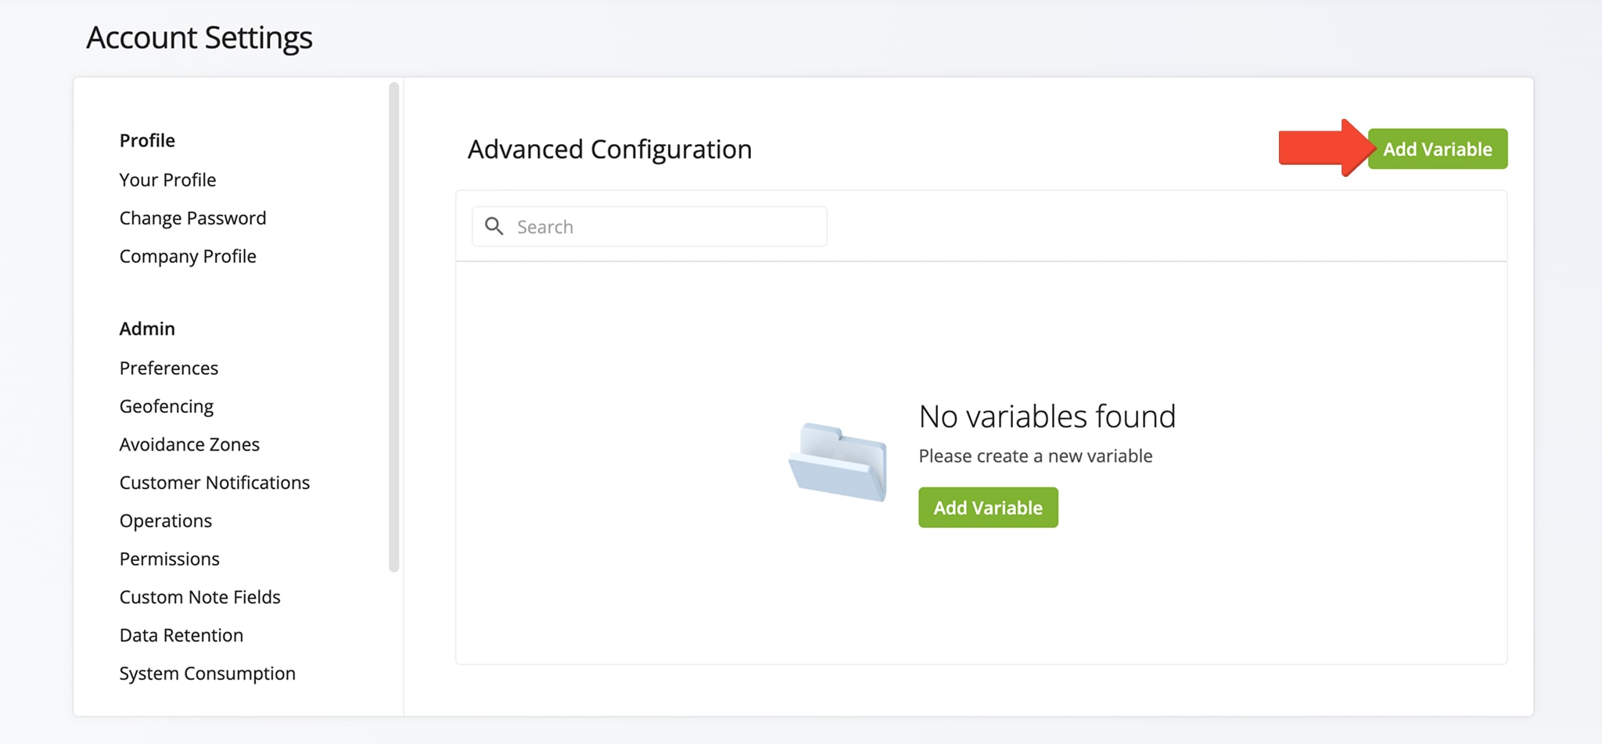Viewport: 1602px width, 744px height.
Task: Select System Consumption in sidebar
Action: (207, 674)
